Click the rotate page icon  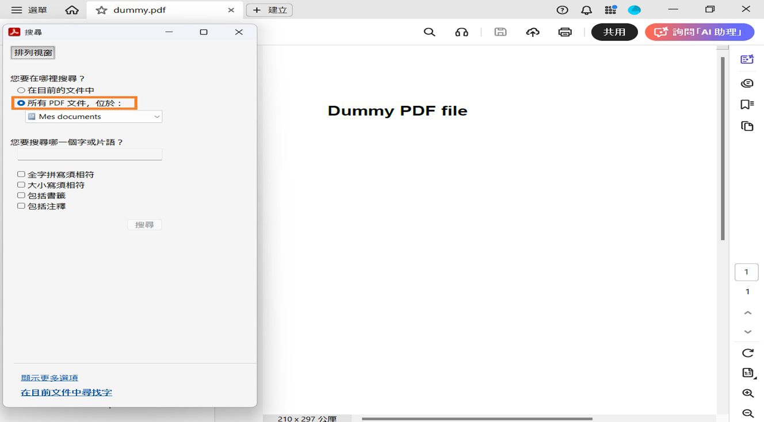click(x=747, y=353)
